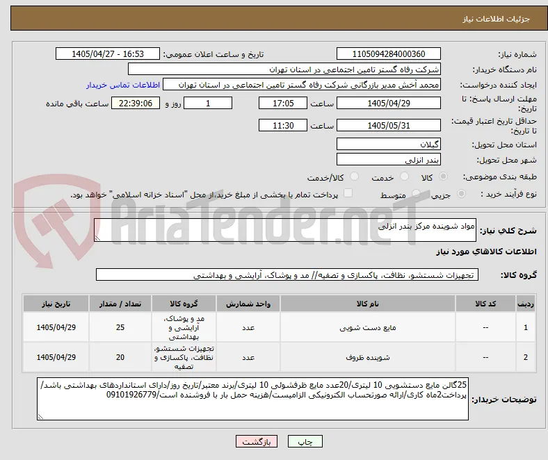Select the خدمت radio button
Screen dimensions: 548x460
coord(404,176)
